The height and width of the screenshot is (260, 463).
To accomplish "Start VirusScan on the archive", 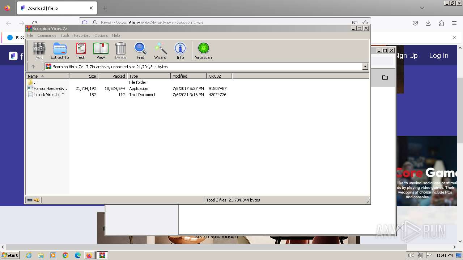I will [203, 51].
